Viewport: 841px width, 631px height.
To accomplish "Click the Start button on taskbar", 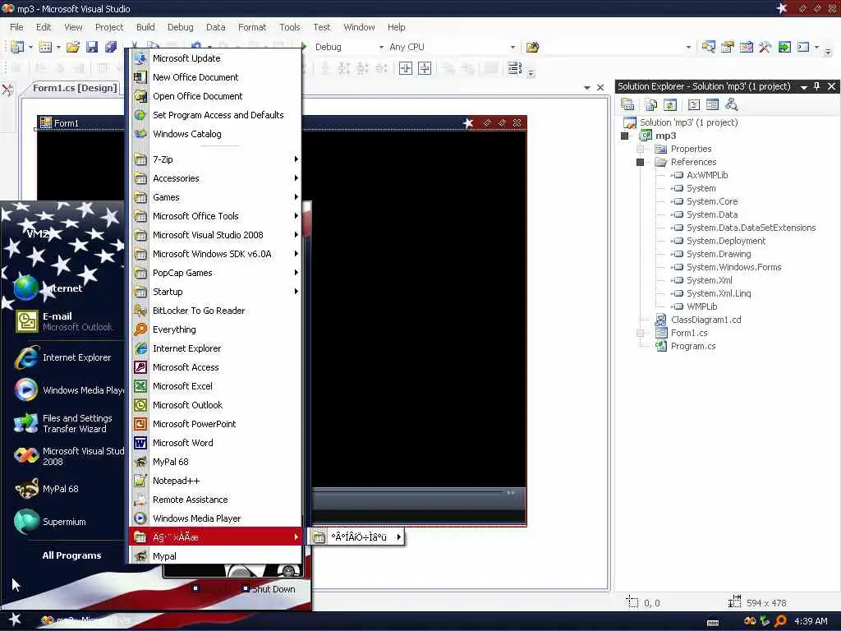I will pos(15,620).
